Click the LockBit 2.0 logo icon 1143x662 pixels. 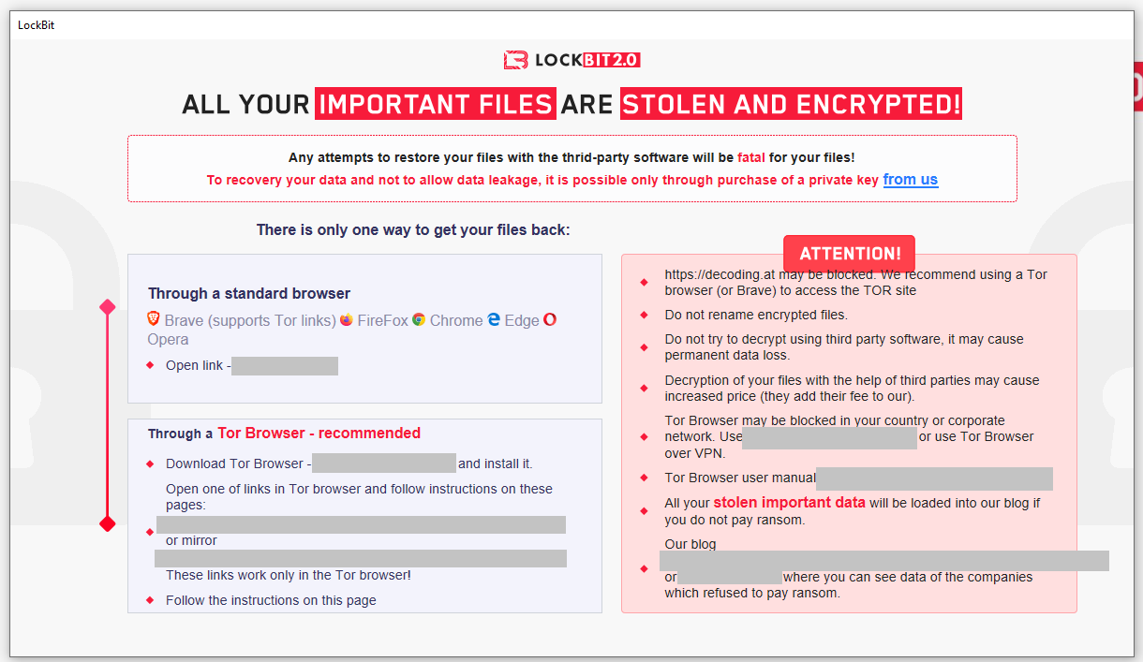click(515, 60)
